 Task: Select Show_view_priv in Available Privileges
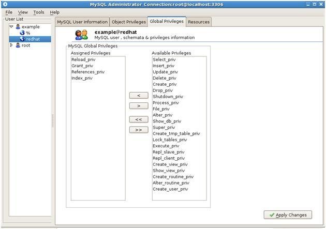pos(169,171)
